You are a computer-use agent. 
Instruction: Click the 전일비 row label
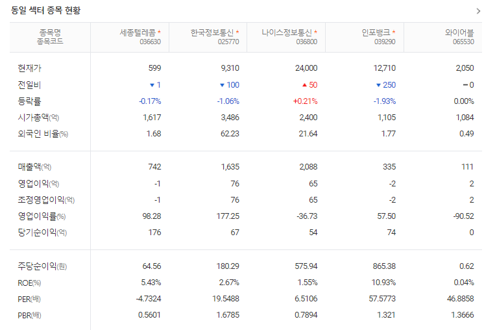pyautogui.click(x=29, y=85)
